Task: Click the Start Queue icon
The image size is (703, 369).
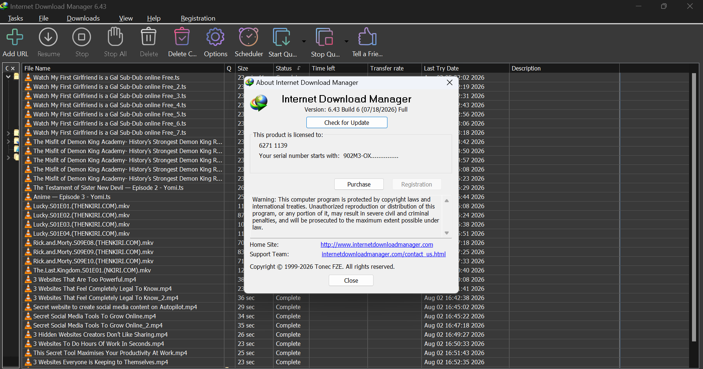Action: click(x=281, y=37)
